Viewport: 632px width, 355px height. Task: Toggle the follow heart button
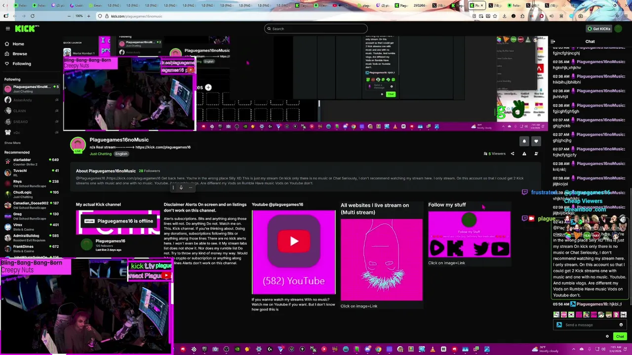pos(536,142)
